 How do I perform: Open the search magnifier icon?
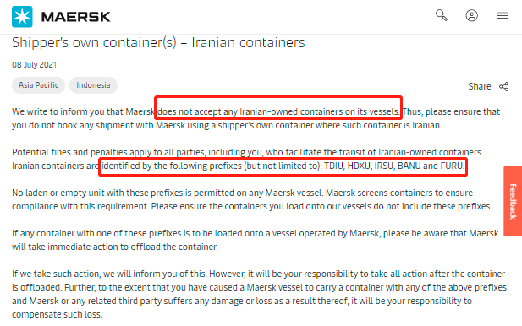click(442, 15)
